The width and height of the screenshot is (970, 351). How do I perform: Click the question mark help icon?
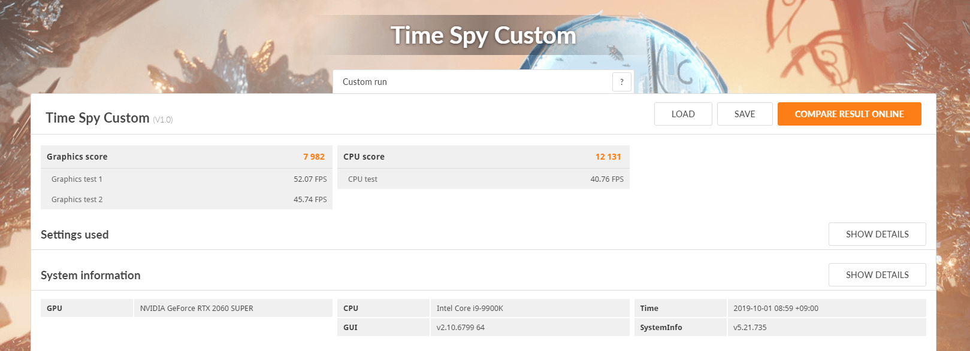click(621, 82)
